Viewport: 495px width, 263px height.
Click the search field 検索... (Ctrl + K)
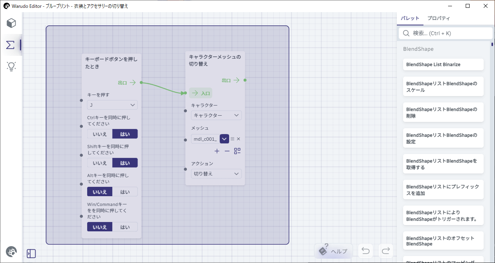click(x=445, y=33)
